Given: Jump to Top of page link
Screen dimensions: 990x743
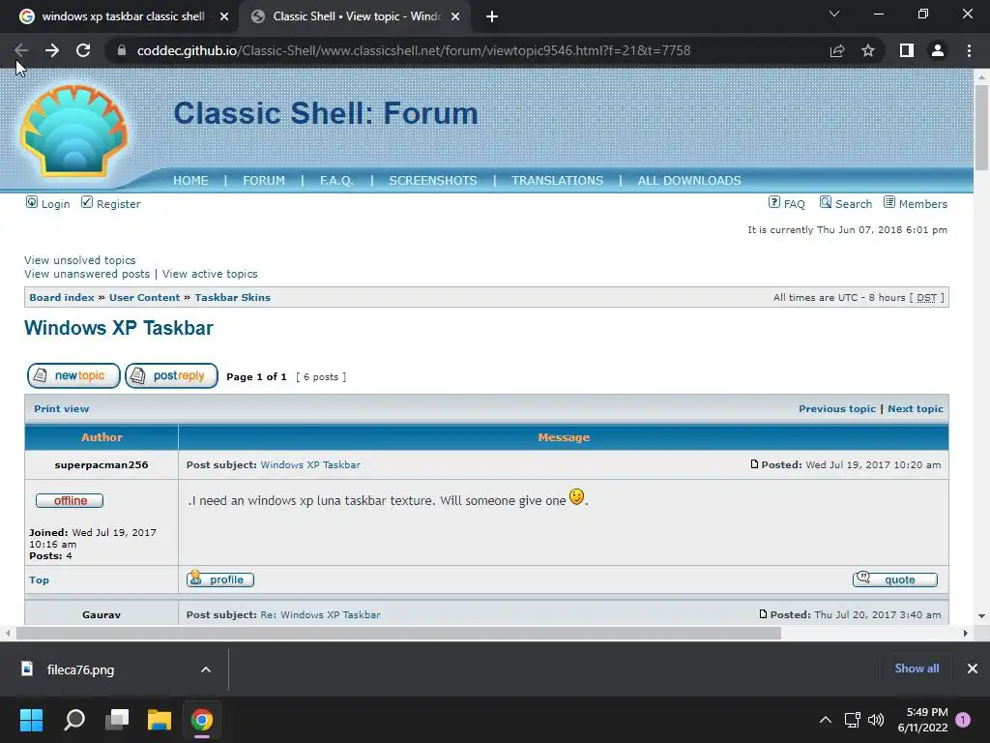Looking at the screenshot, I should [x=39, y=580].
